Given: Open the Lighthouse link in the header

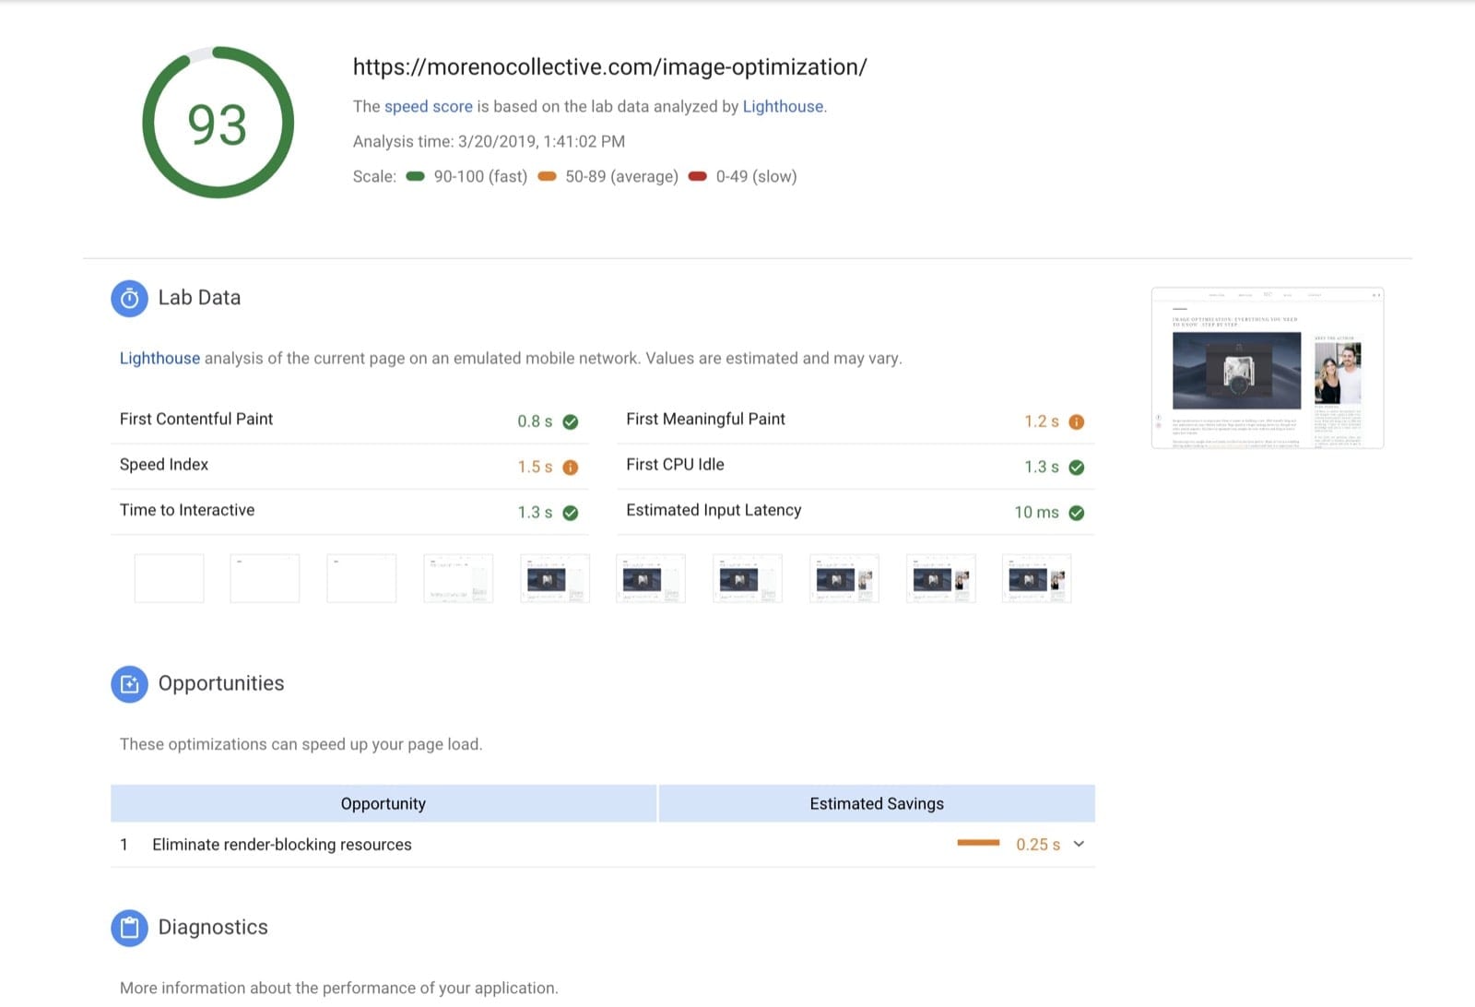Looking at the screenshot, I should click(783, 106).
